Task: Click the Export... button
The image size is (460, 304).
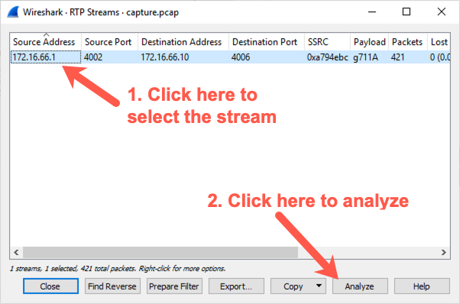Action: 236,286
